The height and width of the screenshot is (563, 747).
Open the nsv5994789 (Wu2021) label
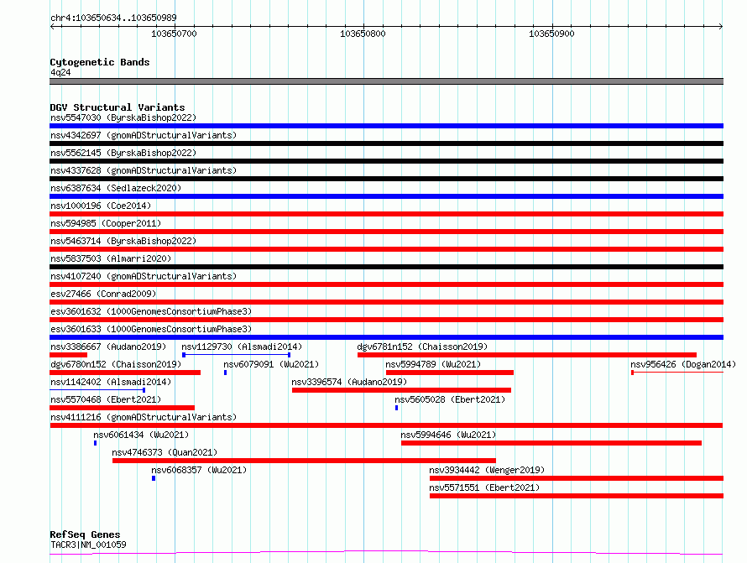(x=433, y=364)
